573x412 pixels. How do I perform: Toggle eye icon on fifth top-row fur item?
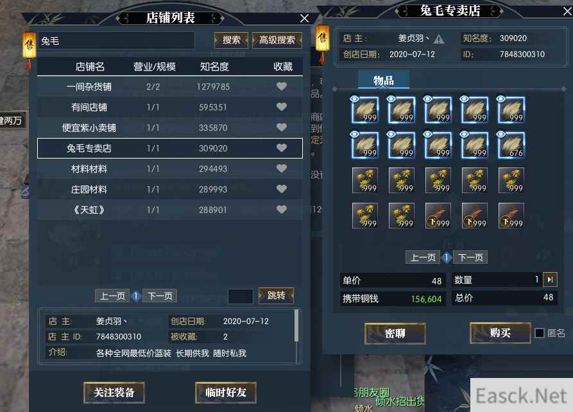click(501, 99)
